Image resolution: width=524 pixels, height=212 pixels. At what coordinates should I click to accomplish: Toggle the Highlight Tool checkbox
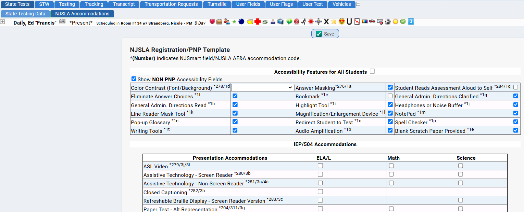390,104
